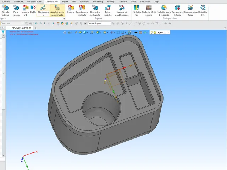Select the Estrai modello tool

coord(107,10)
